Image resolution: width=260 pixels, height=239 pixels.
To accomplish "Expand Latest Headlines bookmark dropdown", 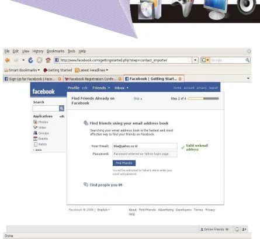I will tap(91, 70).
